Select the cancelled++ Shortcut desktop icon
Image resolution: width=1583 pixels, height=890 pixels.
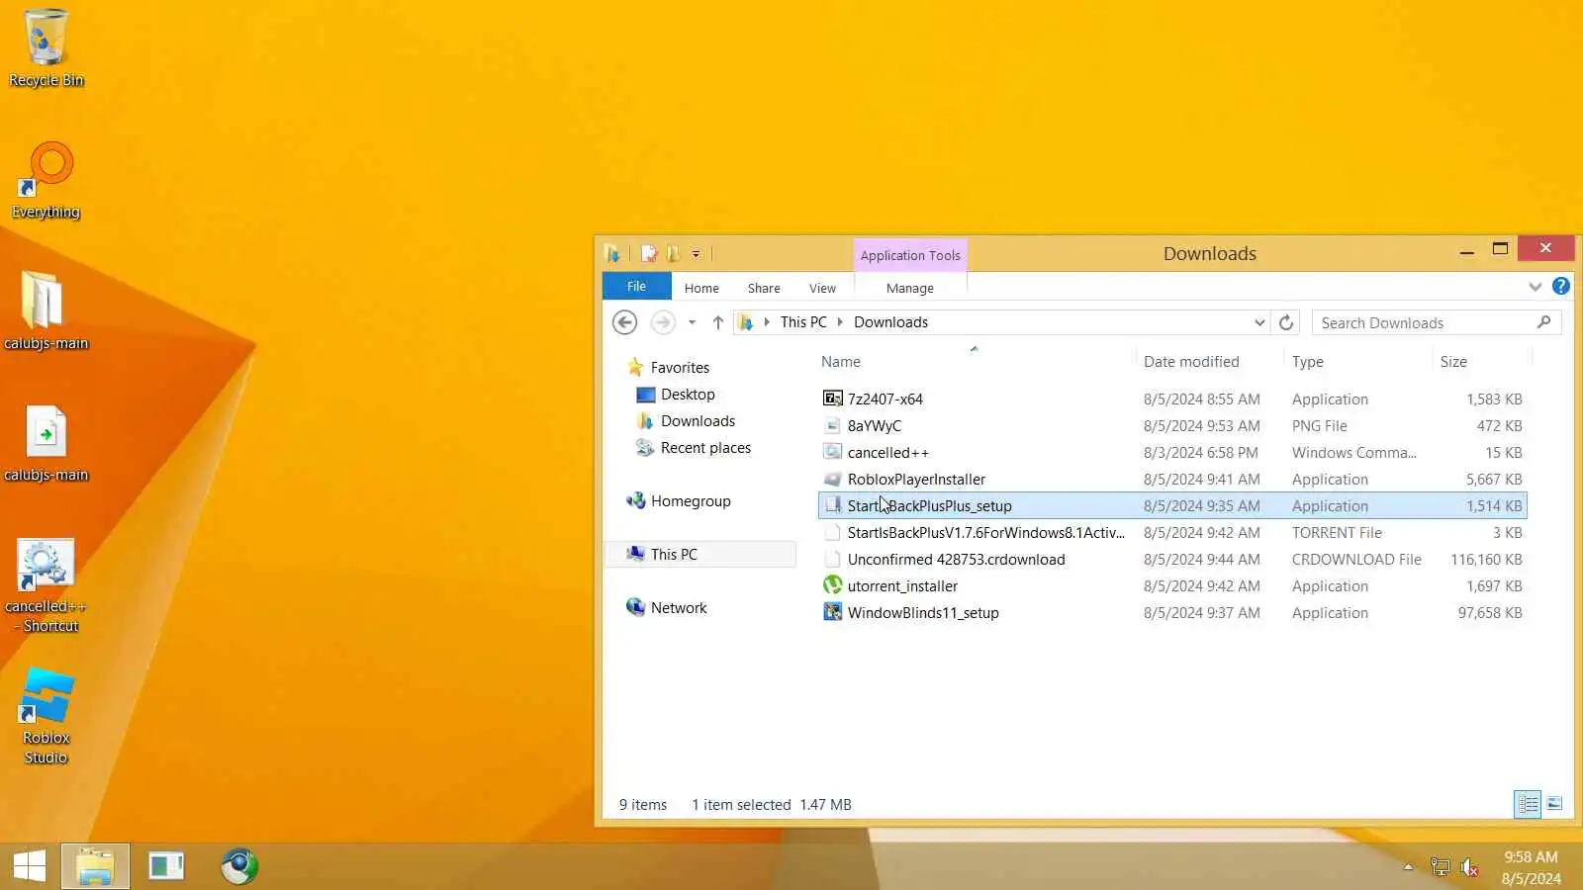click(46, 585)
